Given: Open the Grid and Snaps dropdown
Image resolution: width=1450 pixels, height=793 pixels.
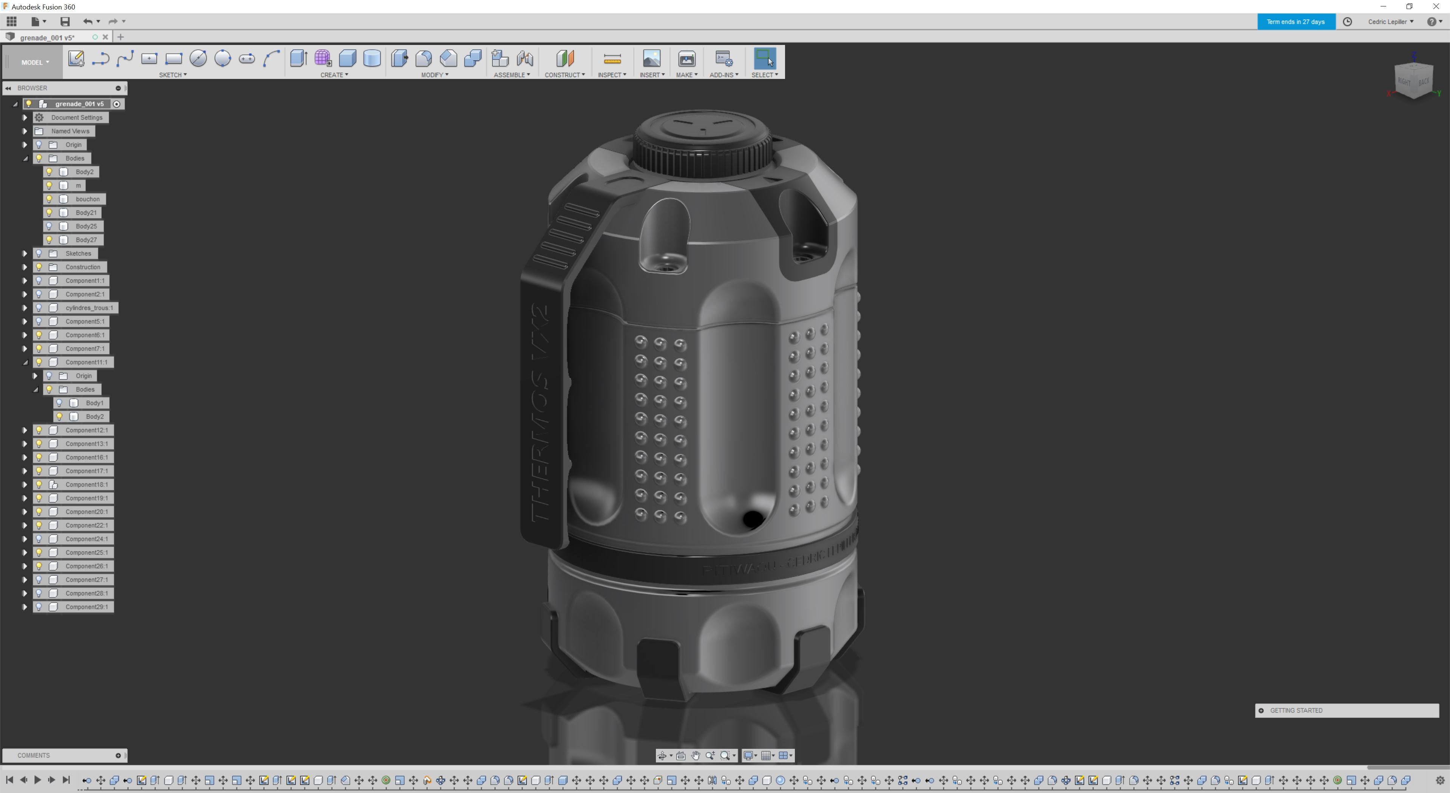Looking at the screenshot, I should [768, 755].
